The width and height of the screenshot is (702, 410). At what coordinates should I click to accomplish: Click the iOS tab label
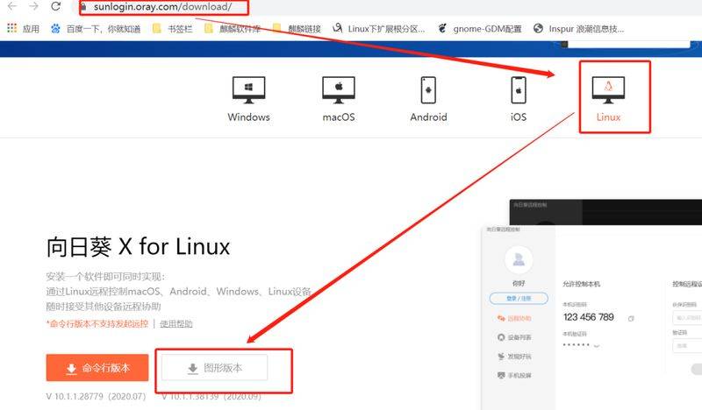tap(519, 117)
